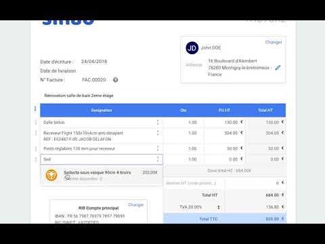
Task: Click the JD avatar for John DOE
Action: 192,48
